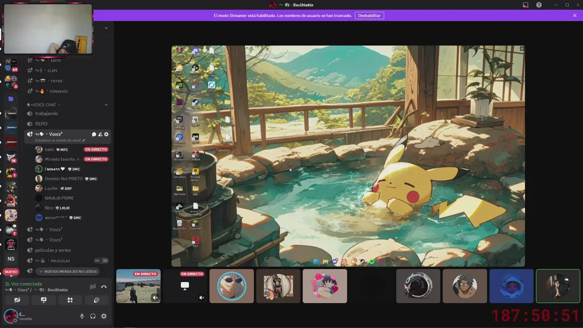Edit 'Establece un estado de canal'
The width and height of the screenshot is (583, 328).
(60, 140)
